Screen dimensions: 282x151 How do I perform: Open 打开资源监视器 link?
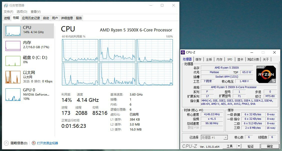click(47, 143)
